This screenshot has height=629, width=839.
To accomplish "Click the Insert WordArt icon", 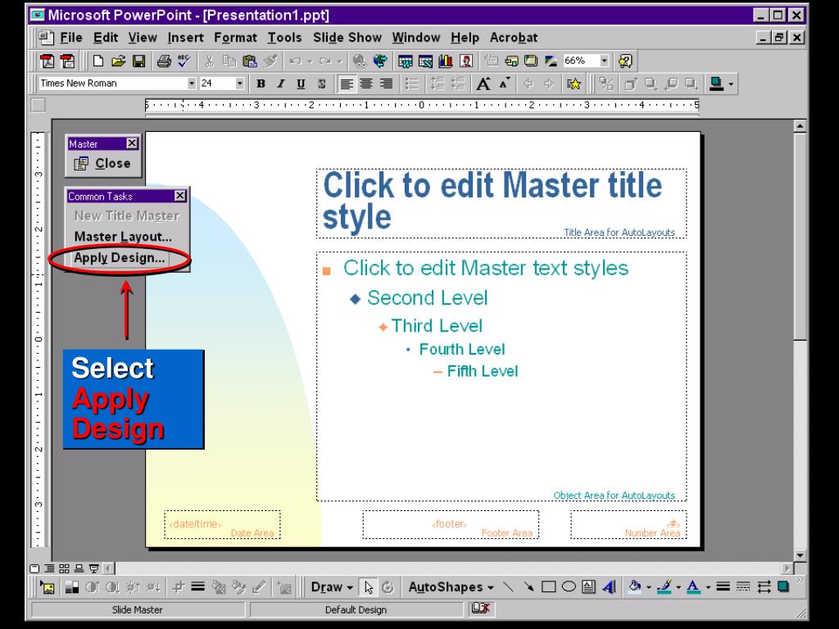I will (x=609, y=587).
